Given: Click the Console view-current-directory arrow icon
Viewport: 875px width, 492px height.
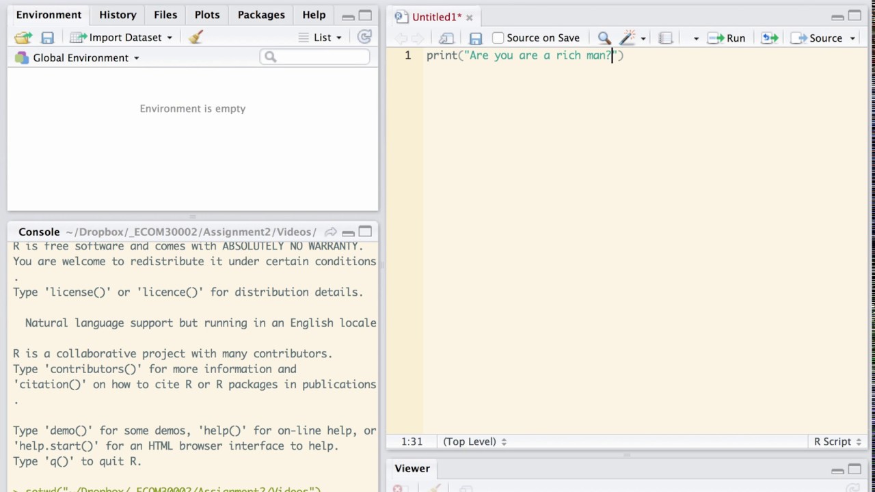Looking at the screenshot, I should [x=330, y=232].
